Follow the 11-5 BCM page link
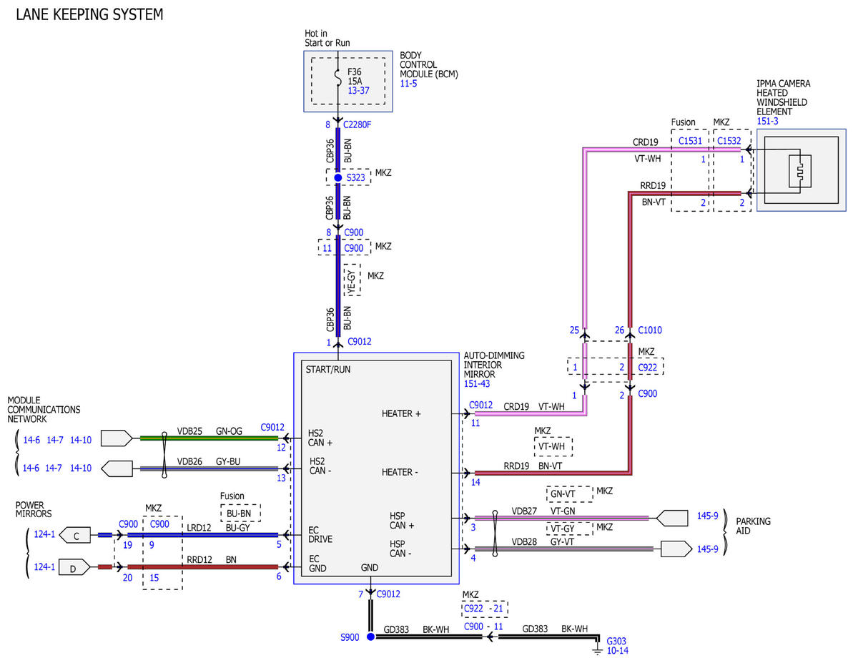The width and height of the screenshot is (858, 663). pyautogui.click(x=408, y=84)
